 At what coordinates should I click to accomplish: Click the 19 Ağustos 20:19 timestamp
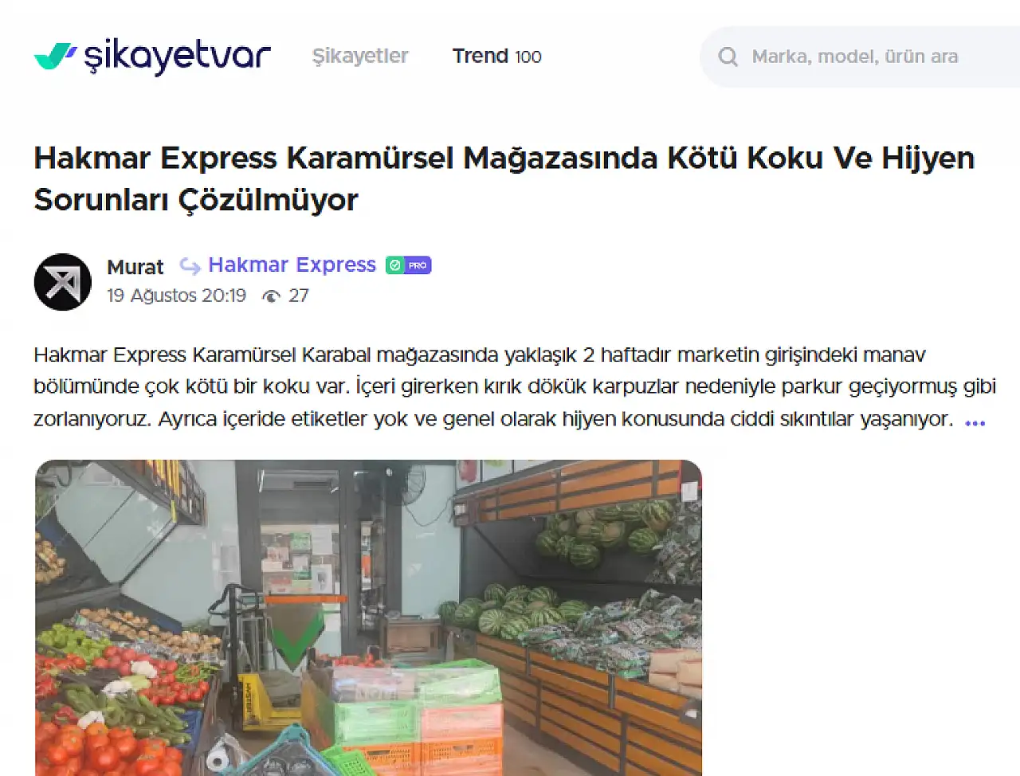pyautogui.click(x=177, y=296)
